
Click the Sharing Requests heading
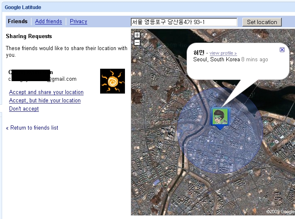pos(29,36)
